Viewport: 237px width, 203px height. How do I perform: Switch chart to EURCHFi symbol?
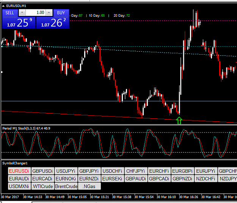pos(159,171)
